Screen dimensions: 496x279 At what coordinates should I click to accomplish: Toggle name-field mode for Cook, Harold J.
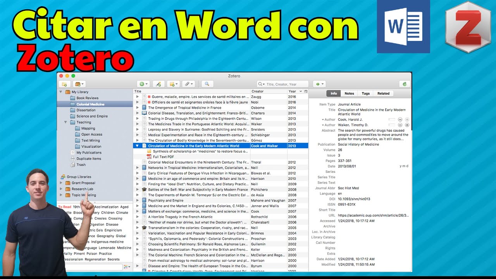point(392,120)
